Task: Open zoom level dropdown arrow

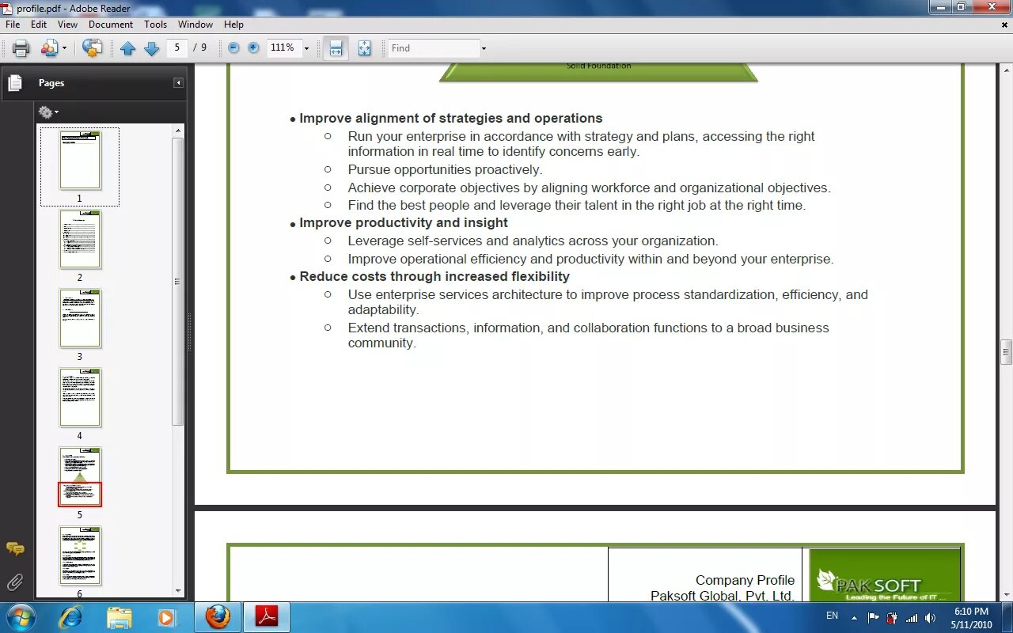Action: [306, 48]
